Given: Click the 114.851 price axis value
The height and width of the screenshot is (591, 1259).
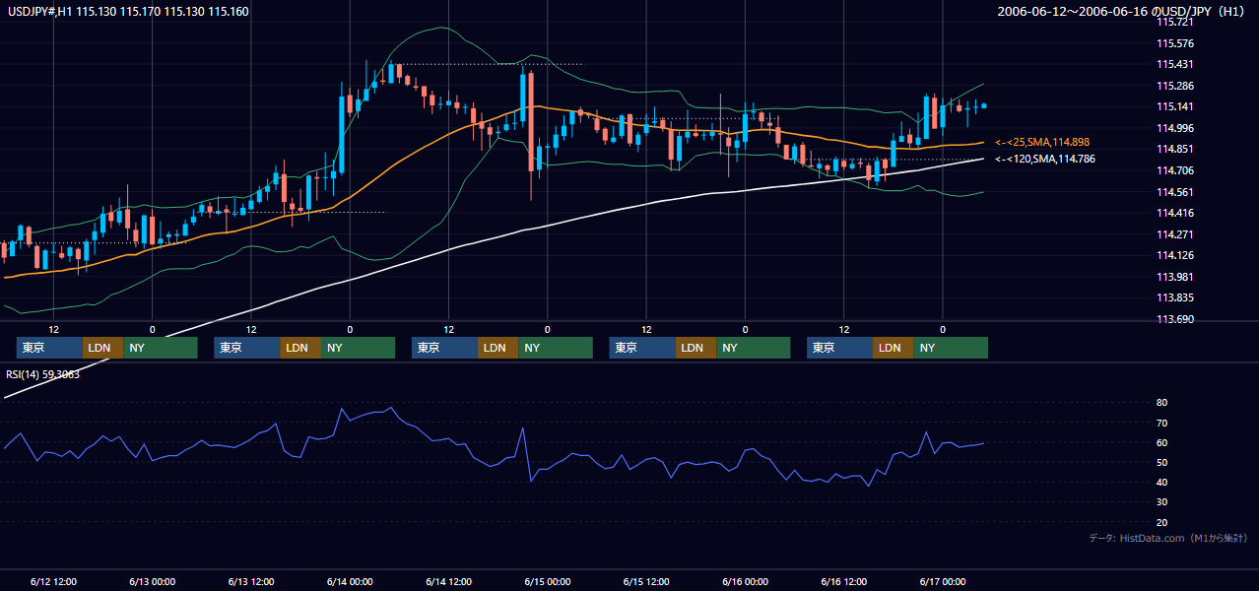Looking at the screenshot, I should click(x=1174, y=149).
